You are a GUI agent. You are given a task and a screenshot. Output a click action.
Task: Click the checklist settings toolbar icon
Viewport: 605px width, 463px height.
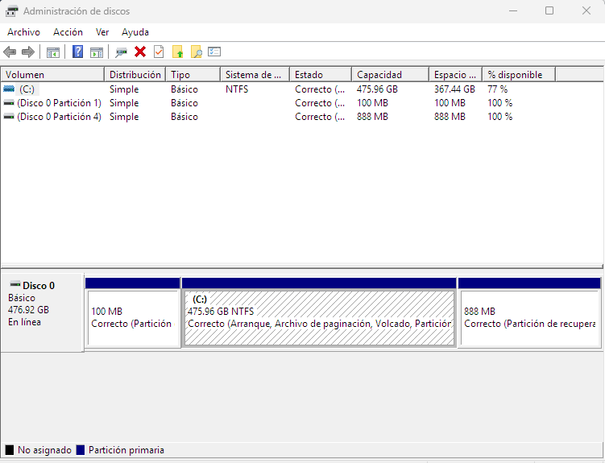[214, 52]
